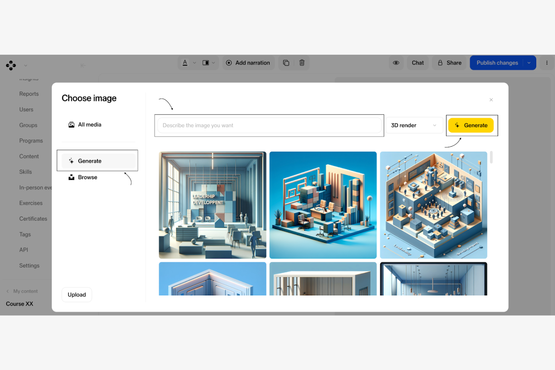The image size is (555, 370).
Task: Click the sparkle icon beside Generate tab
Action: click(x=71, y=161)
